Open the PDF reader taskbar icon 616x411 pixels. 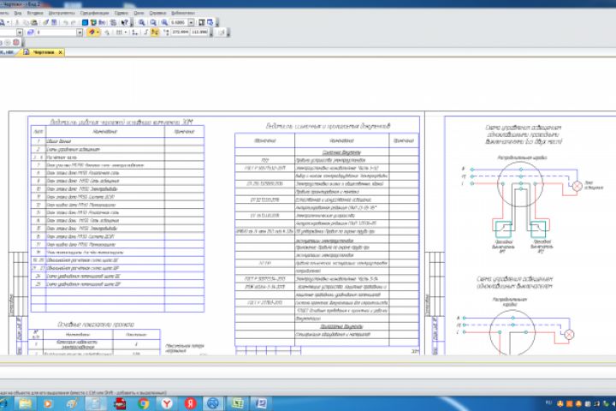click(x=120, y=403)
